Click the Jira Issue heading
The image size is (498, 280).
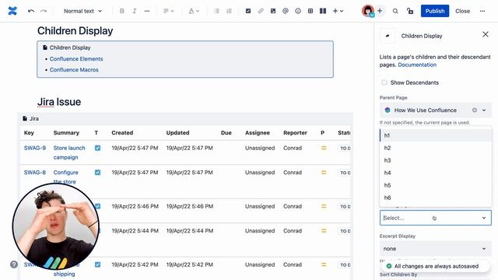click(x=59, y=102)
